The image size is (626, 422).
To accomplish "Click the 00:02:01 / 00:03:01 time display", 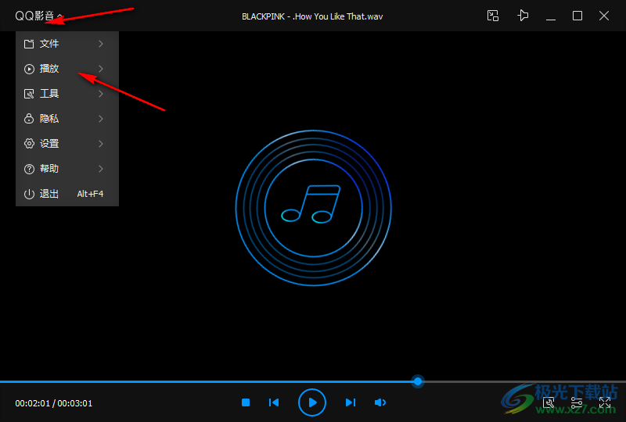I will coord(54,403).
